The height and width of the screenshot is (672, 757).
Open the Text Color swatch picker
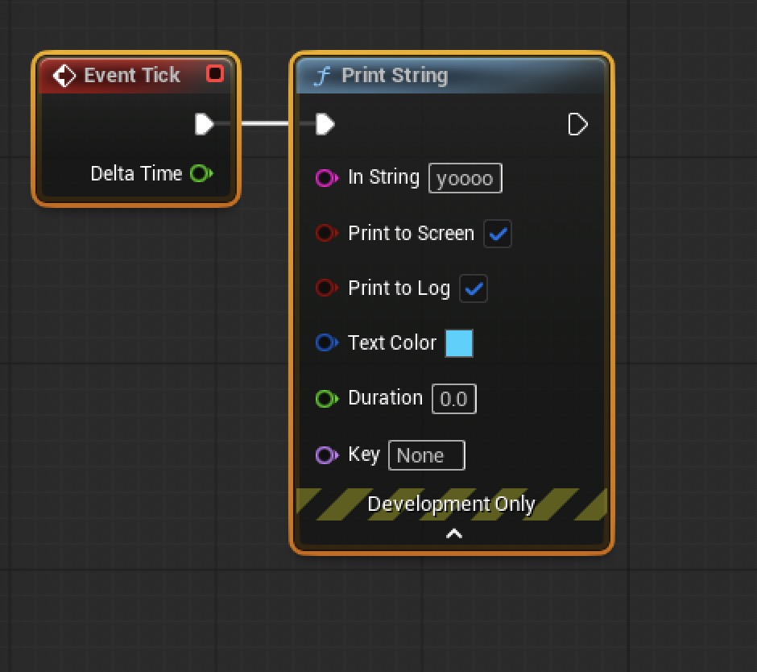[x=459, y=343]
